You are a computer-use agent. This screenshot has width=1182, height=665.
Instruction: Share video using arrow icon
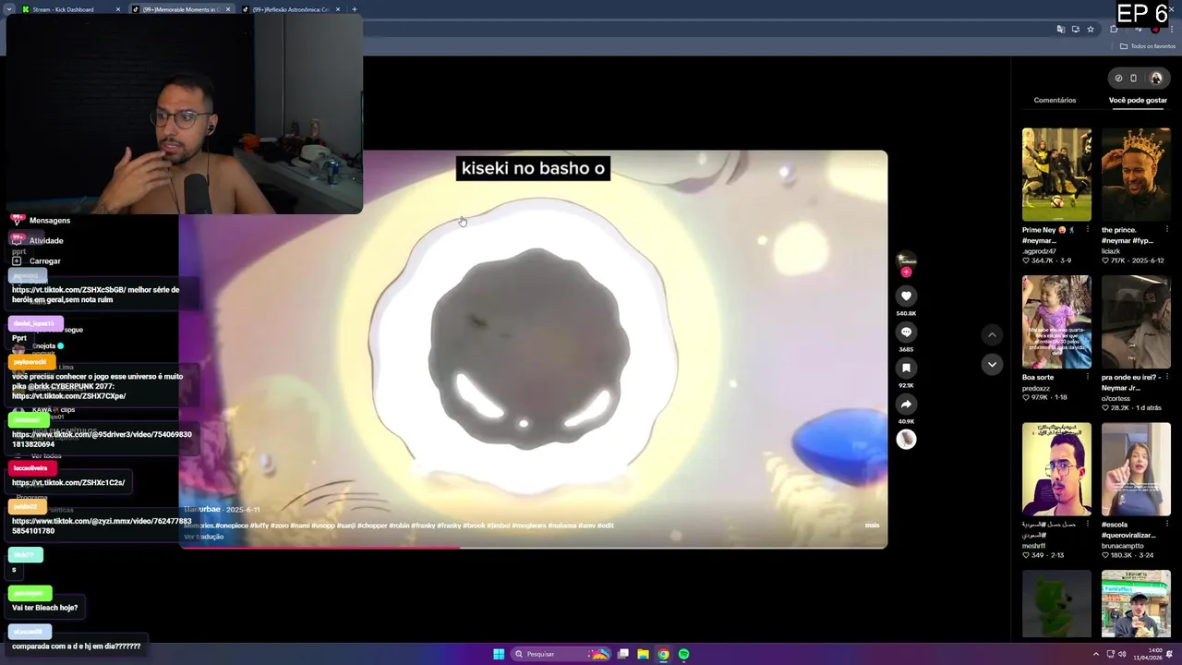(906, 404)
